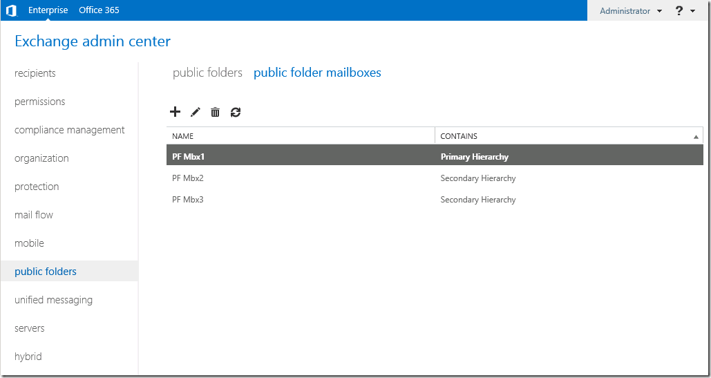Open compliance management section
Viewport: 711px width, 378px height.
(x=69, y=130)
